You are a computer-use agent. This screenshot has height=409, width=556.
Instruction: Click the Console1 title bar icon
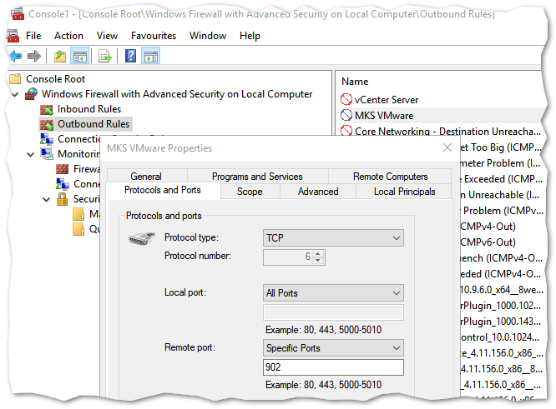point(17,13)
